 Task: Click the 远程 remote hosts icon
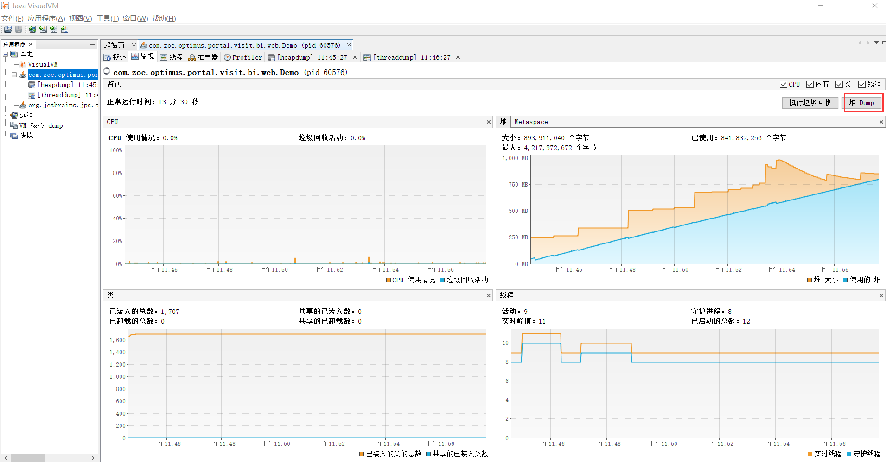pos(14,115)
